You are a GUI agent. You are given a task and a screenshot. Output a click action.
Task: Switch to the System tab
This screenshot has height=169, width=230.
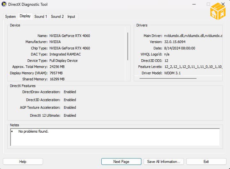(10, 17)
